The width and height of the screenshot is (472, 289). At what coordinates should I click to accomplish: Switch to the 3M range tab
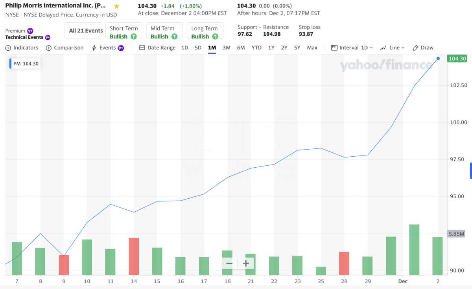[226, 48]
